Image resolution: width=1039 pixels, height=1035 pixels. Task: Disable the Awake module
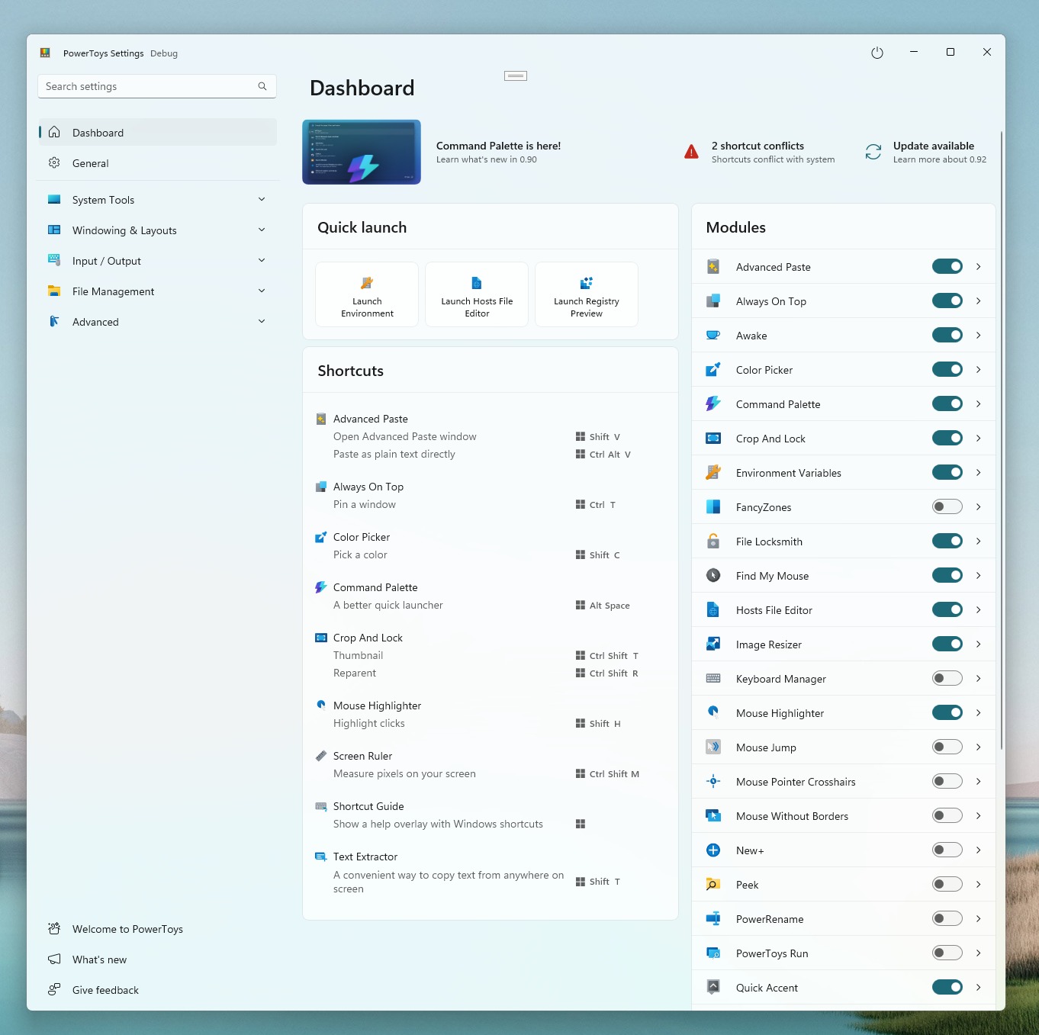pos(947,335)
